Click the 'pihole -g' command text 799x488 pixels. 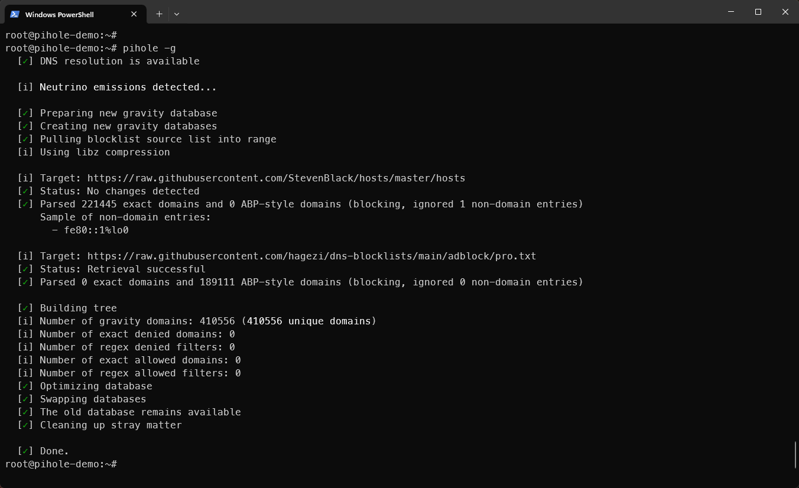pyautogui.click(x=149, y=48)
